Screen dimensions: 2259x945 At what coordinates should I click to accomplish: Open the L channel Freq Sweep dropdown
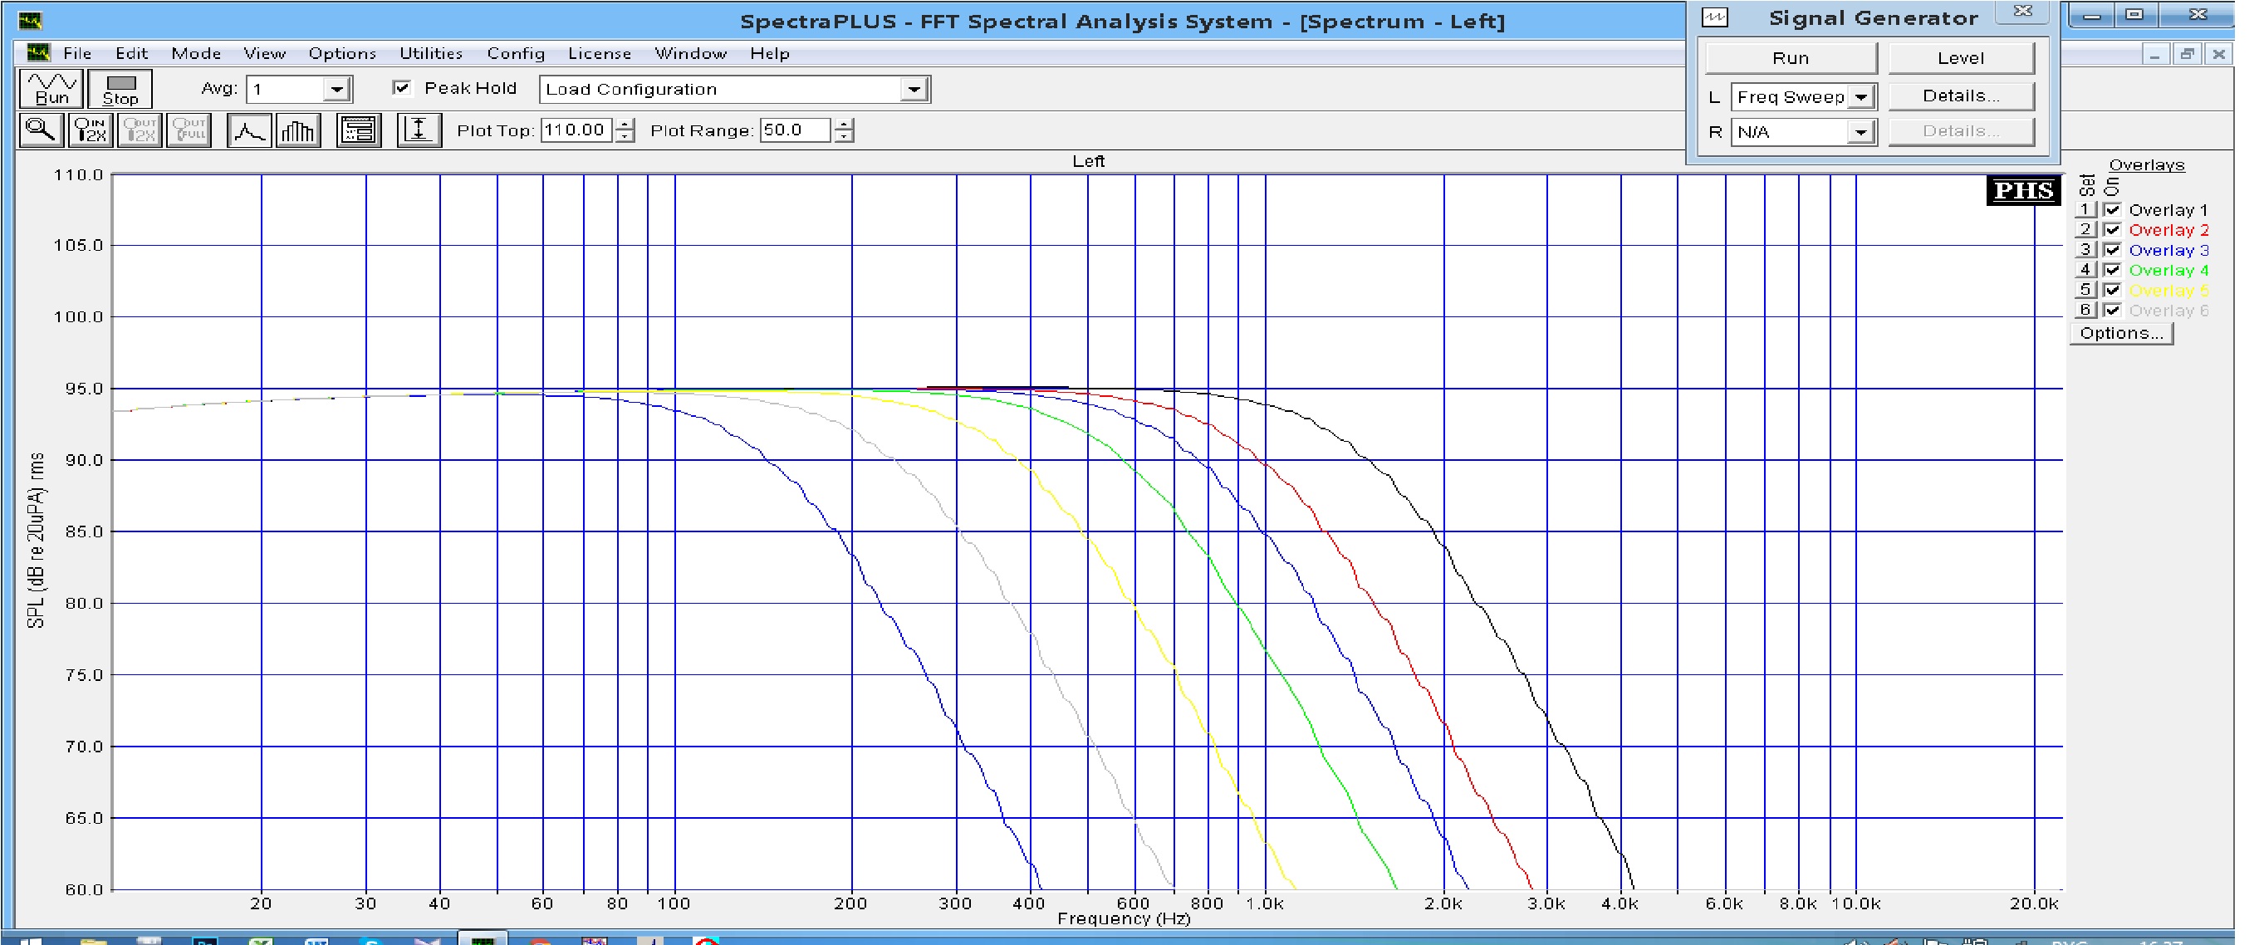(x=1861, y=97)
